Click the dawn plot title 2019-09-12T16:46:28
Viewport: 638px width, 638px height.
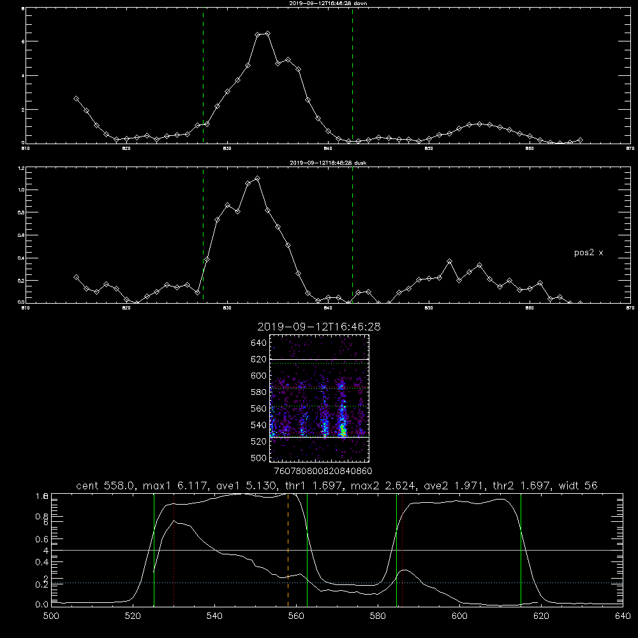[328, 3]
